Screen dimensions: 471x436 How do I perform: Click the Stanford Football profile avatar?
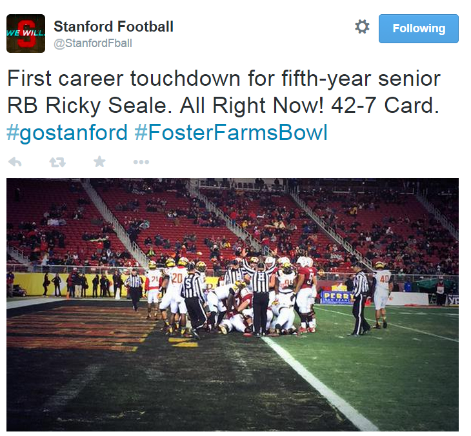(x=26, y=34)
